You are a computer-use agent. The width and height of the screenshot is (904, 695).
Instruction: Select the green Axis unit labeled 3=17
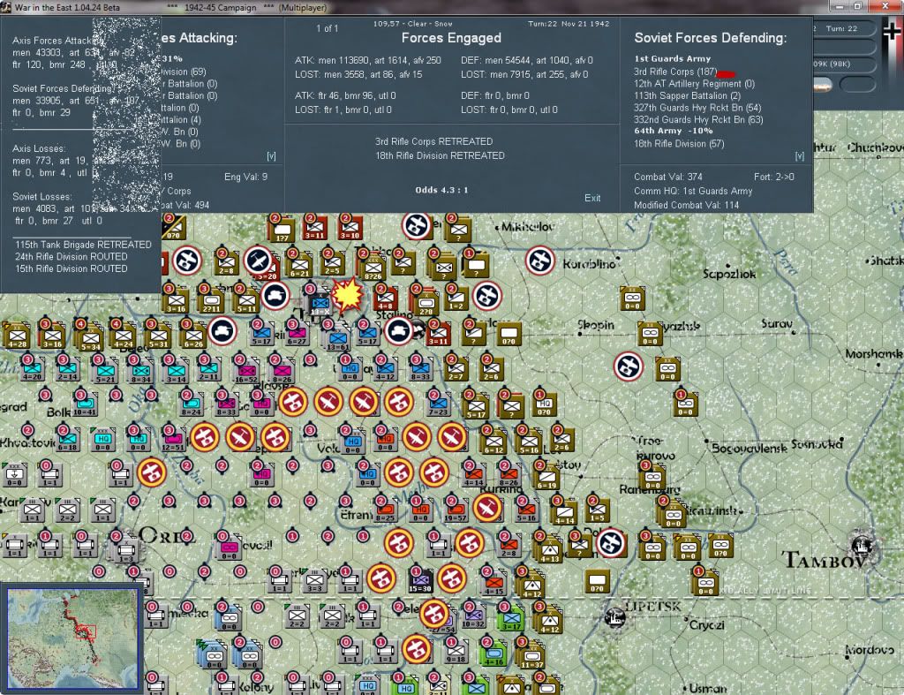[511, 618]
